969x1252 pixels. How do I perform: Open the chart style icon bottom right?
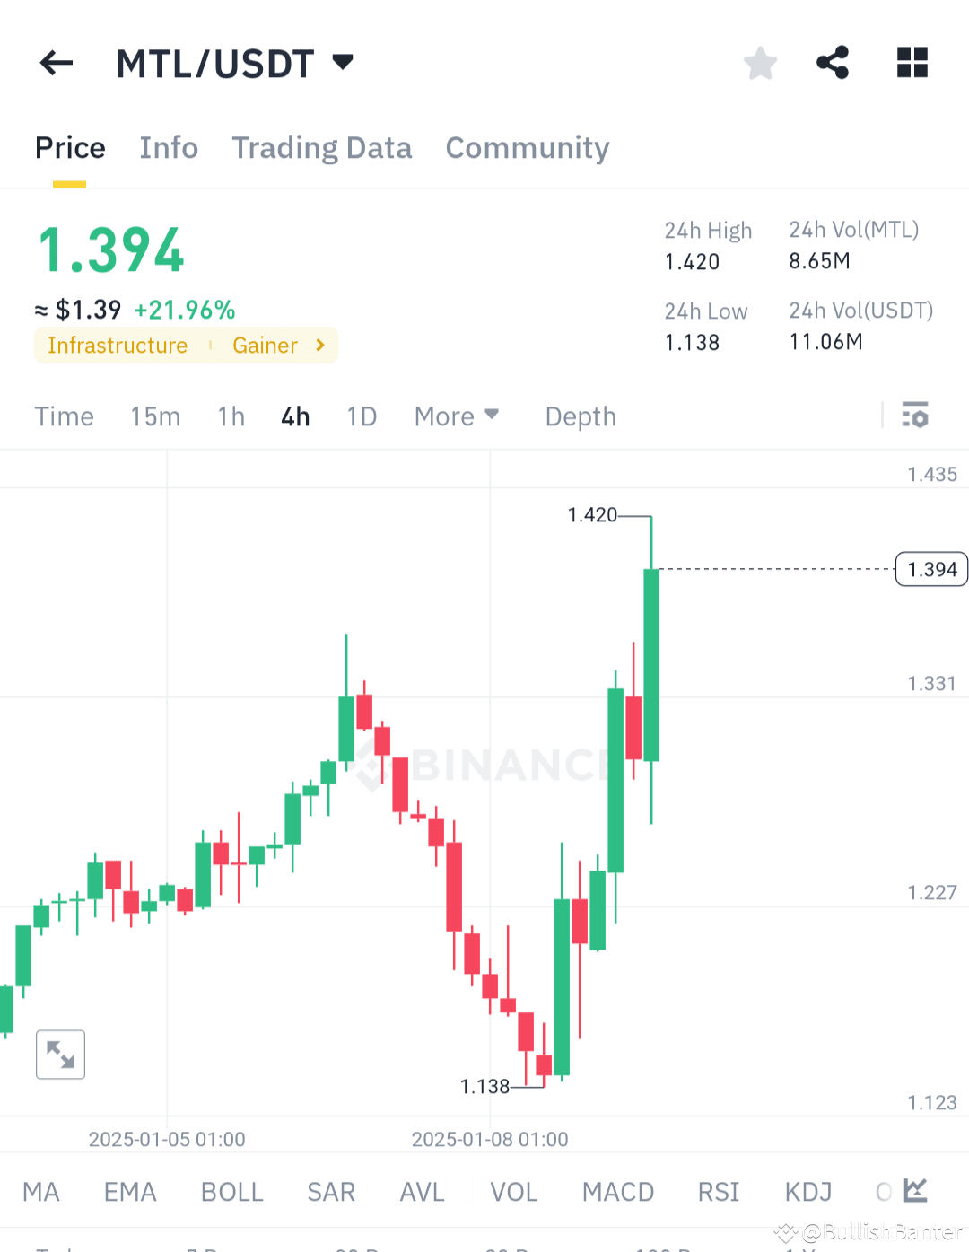pos(914,1190)
